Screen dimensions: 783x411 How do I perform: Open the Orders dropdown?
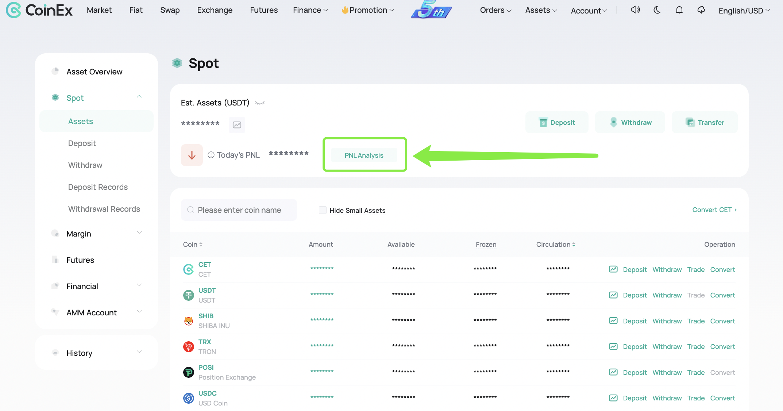(x=495, y=10)
